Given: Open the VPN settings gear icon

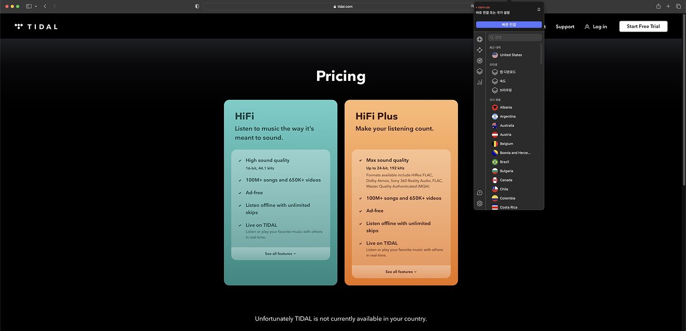Looking at the screenshot, I should tap(480, 203).
